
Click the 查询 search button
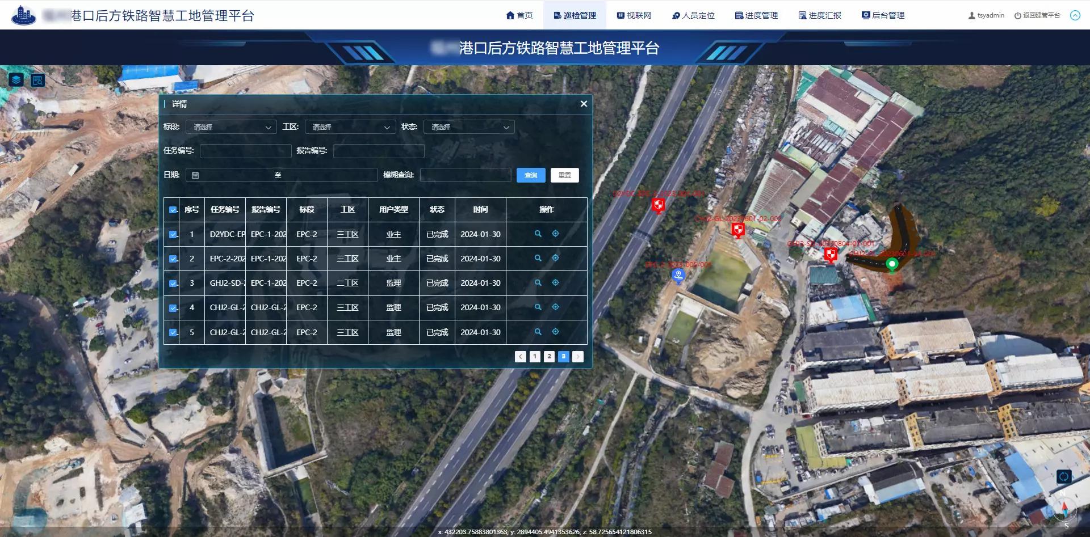(531, 175)
